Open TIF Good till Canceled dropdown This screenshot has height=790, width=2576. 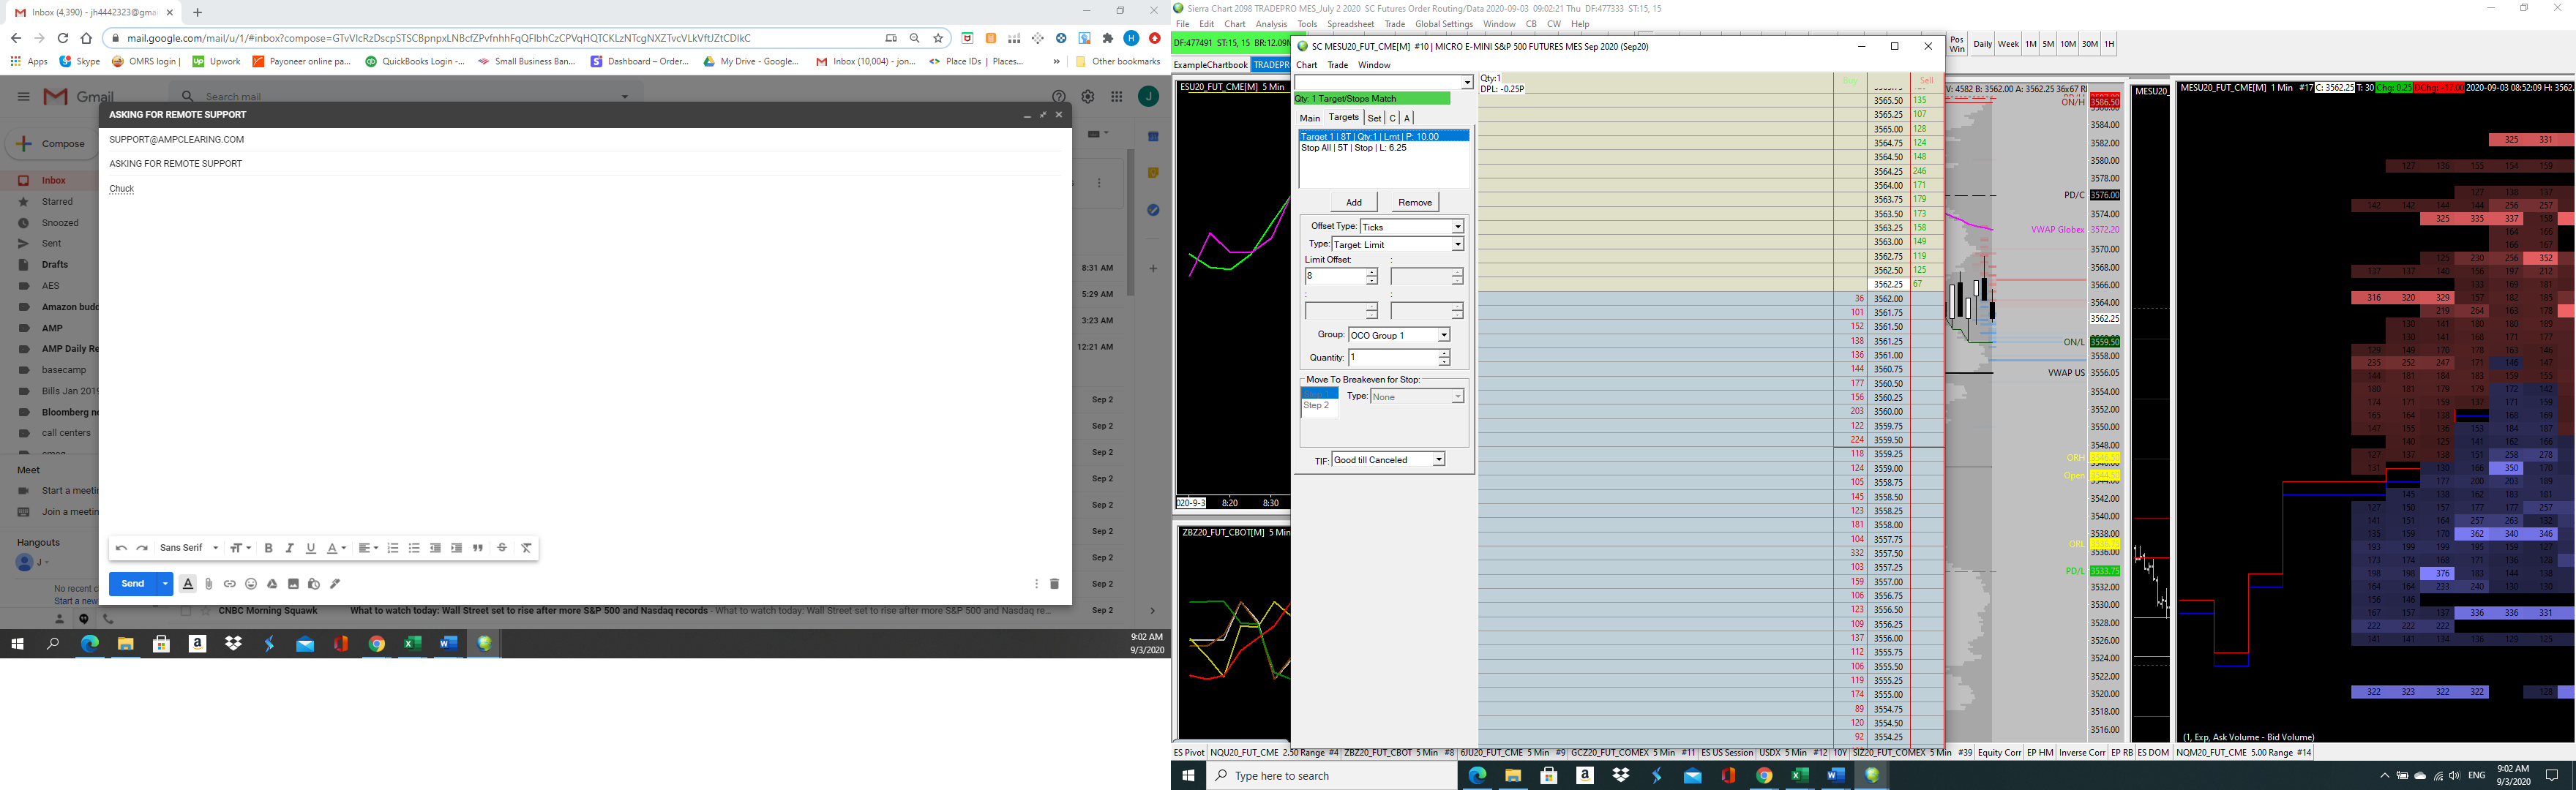point(1438,460)
